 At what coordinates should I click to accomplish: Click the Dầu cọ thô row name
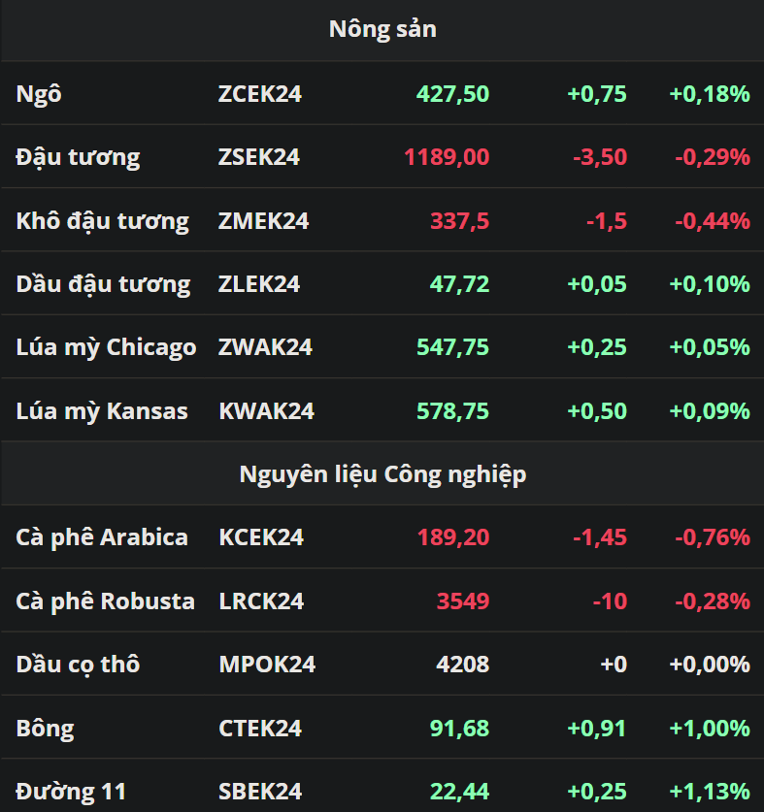(79, 665)
